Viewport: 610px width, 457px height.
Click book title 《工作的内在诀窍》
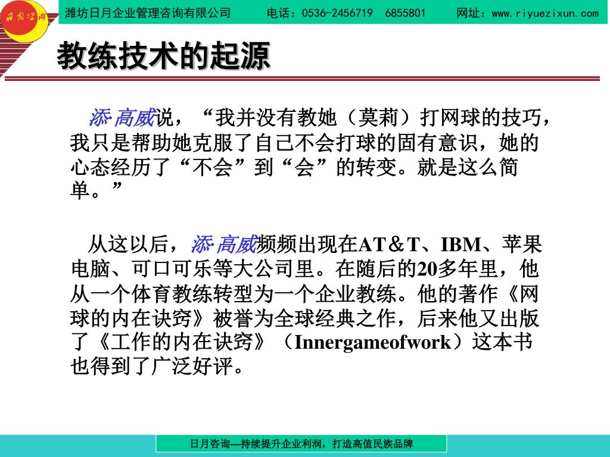click(x=182, y=342)
